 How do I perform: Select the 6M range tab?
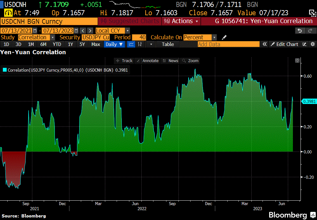(43, 44)
